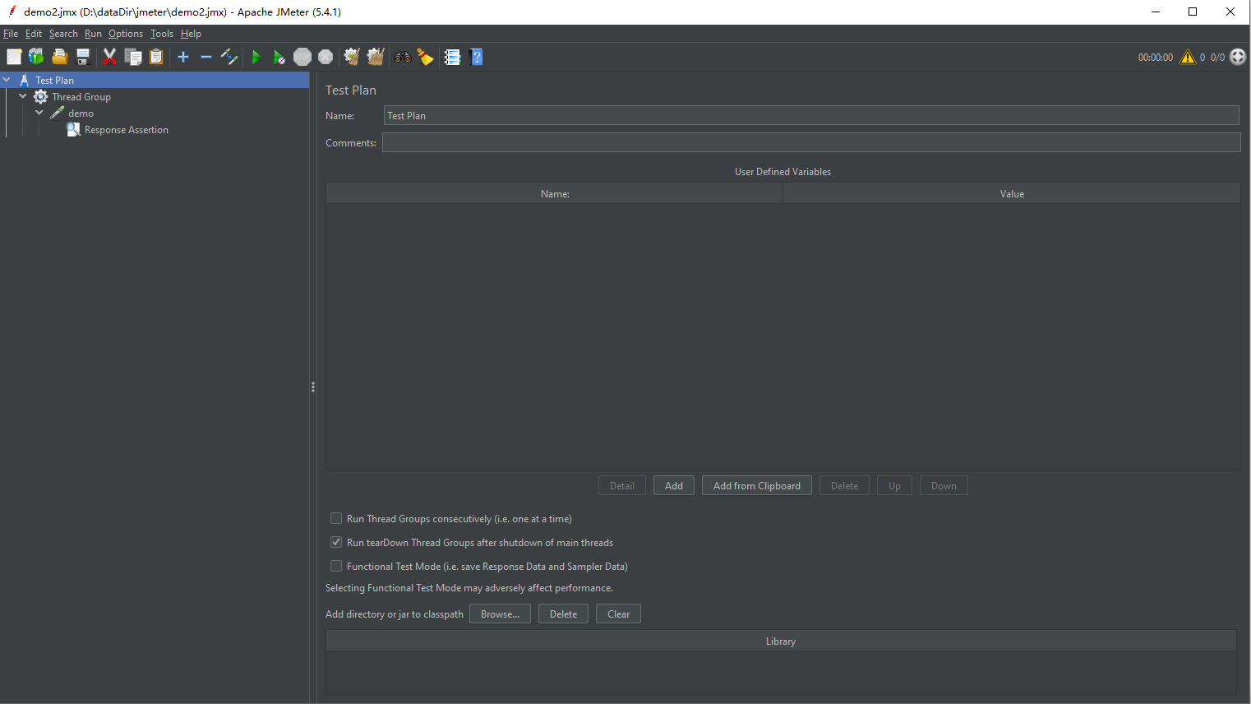Viewport: 1251px width, 704px height.
Task: Collapse the Thread Group tree node
Action: click(x=23, y=96)
